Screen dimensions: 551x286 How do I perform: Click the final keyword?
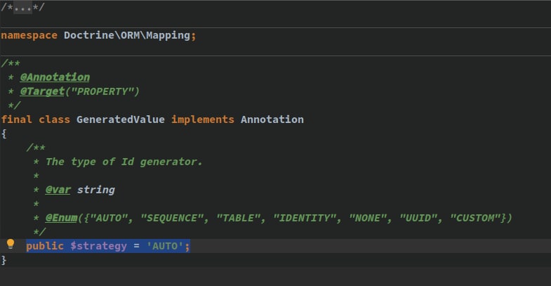click(x=17, y=119)
